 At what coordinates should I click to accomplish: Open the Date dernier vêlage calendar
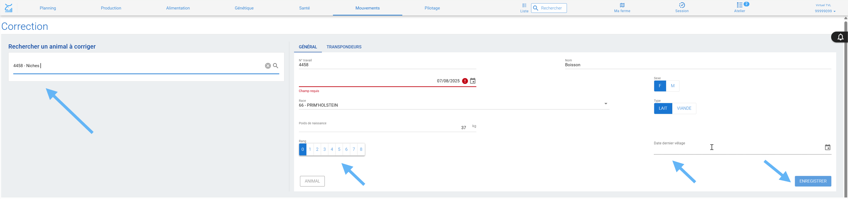point(827,147)
